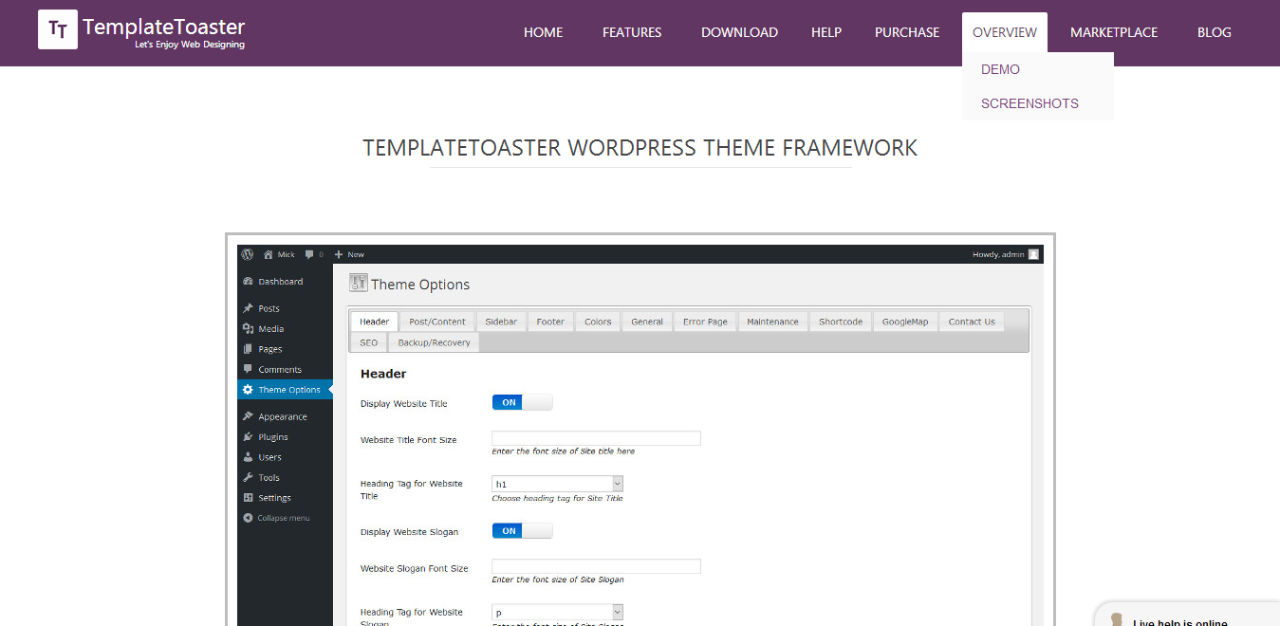Toggle the Display Website Slogan switch
The width and height of the screenshot is (1280, 626).
[x=522, y=531]
